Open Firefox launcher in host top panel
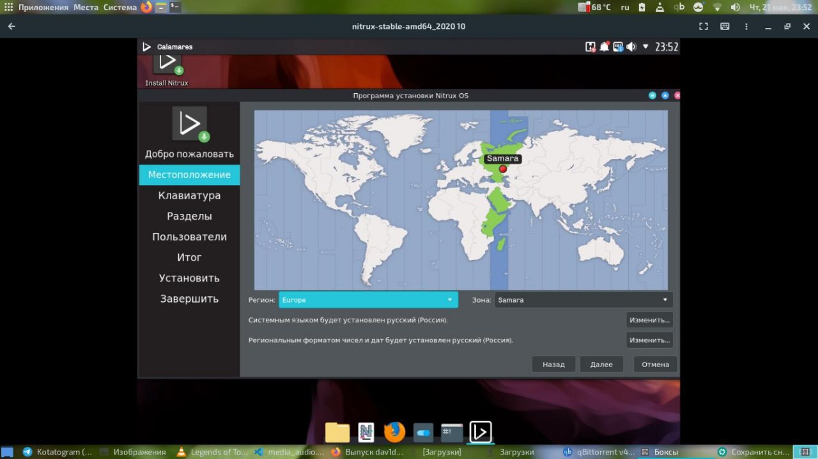The height and width of the screenshot is (459, 818). [146, 7]
